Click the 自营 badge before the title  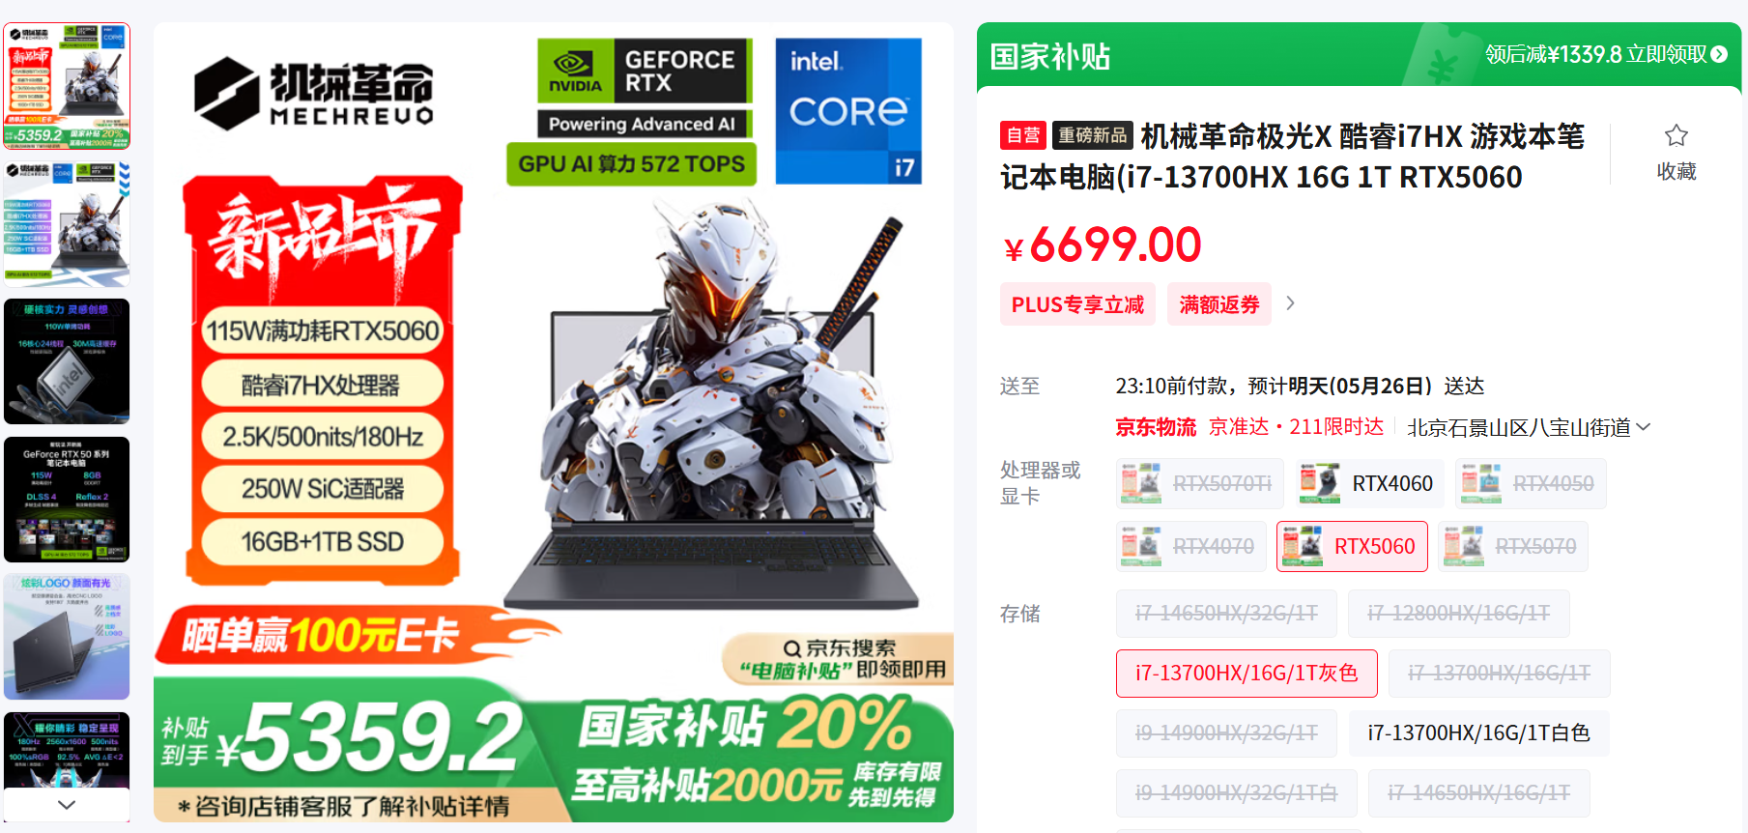(1023, 135)
